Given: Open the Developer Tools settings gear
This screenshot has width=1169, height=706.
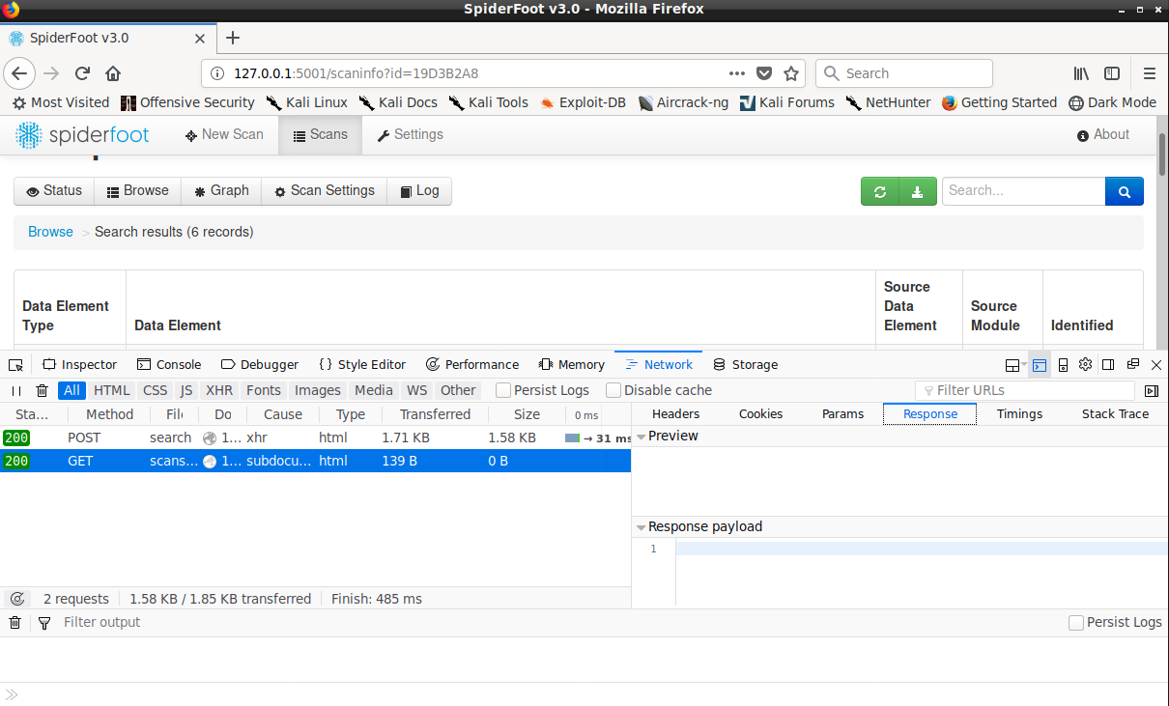Looking at the screenshot, I should point(1085,364).
